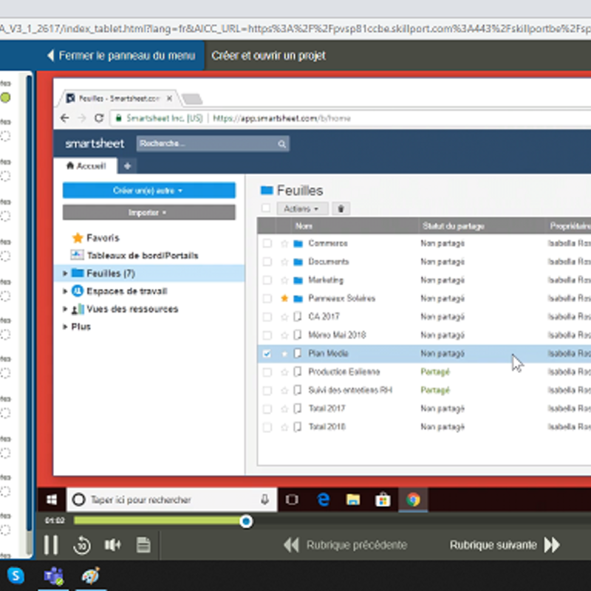Click the Vues des ressources icon
The height and width of the screenshot is (591, 591).
click(78, 309)
